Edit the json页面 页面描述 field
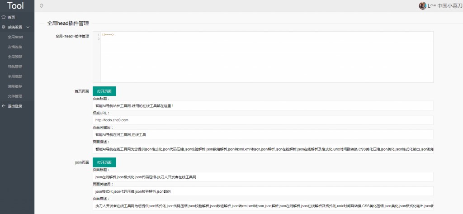The width and height of the screenshot is (463, 214). coord(263,206)
